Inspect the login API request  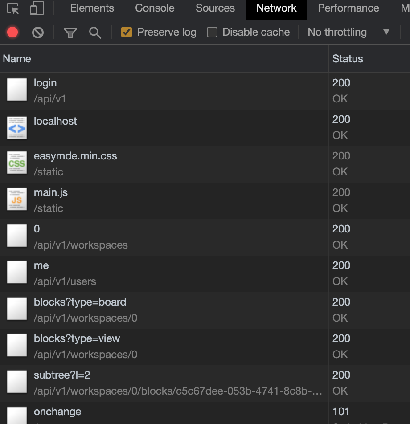(x=45, y=83)
